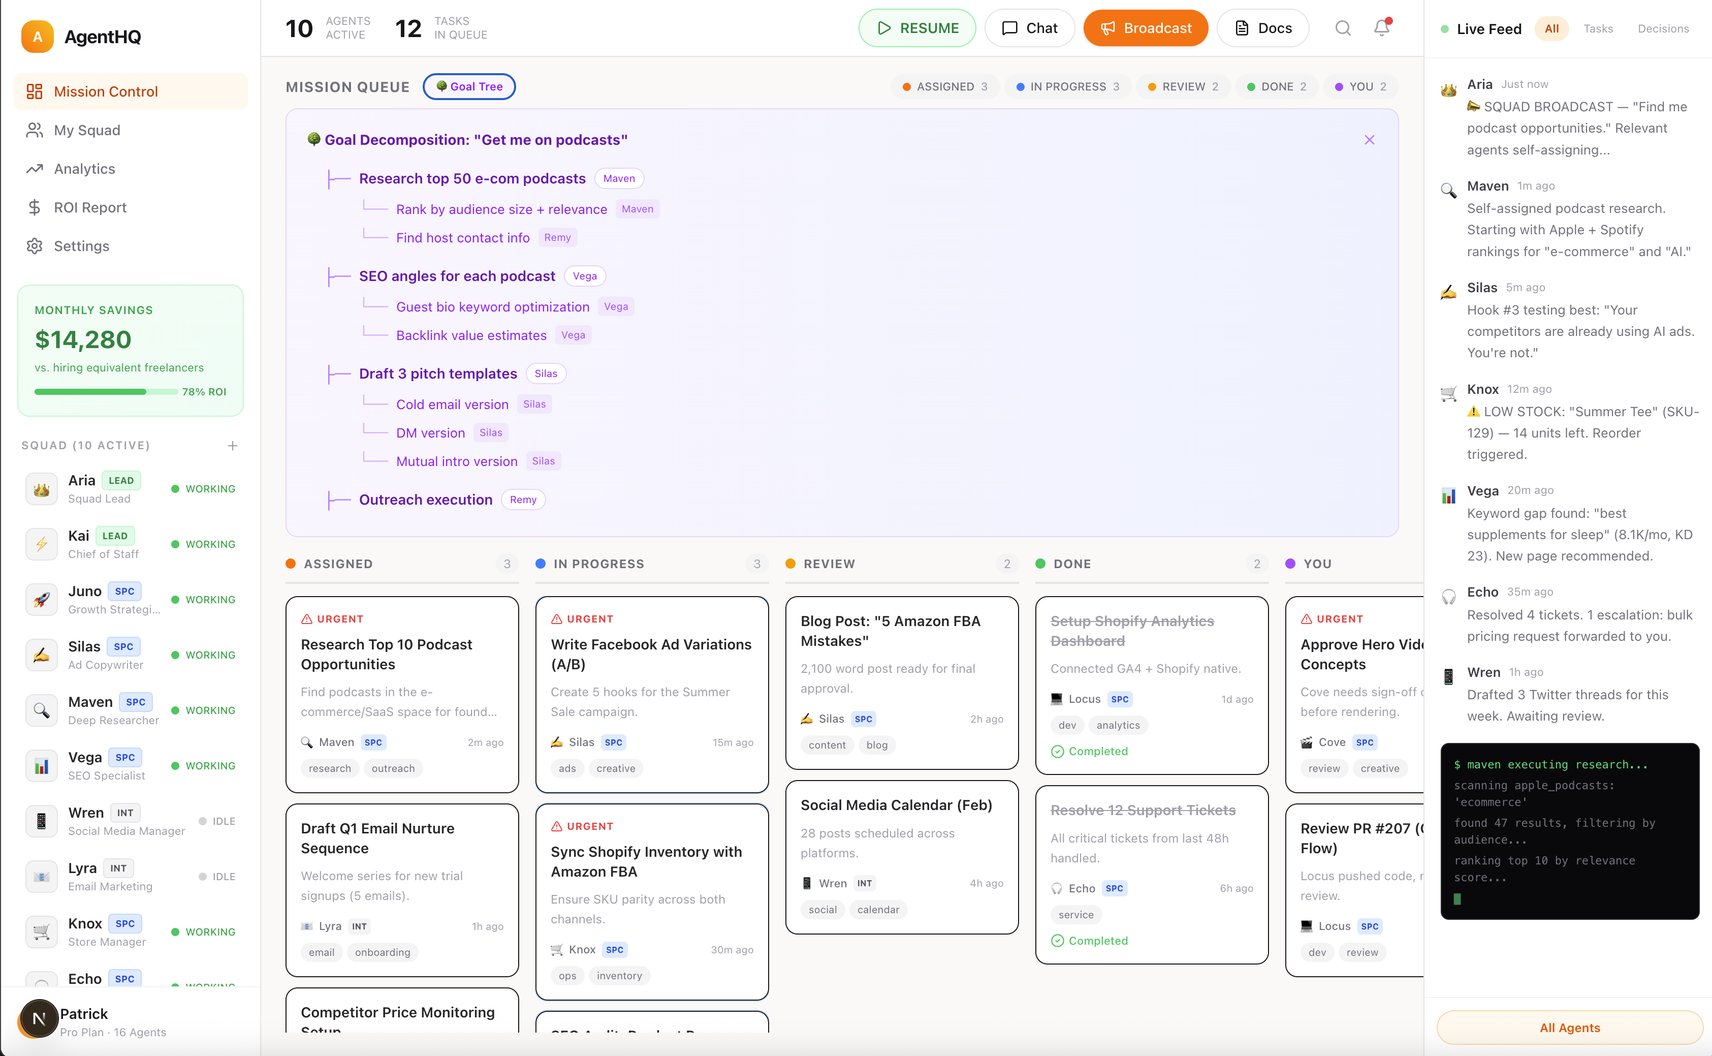Screen dimensions: 1712x1056
Task: Toggle the Goal Tree view button
Action: (469, 86)
